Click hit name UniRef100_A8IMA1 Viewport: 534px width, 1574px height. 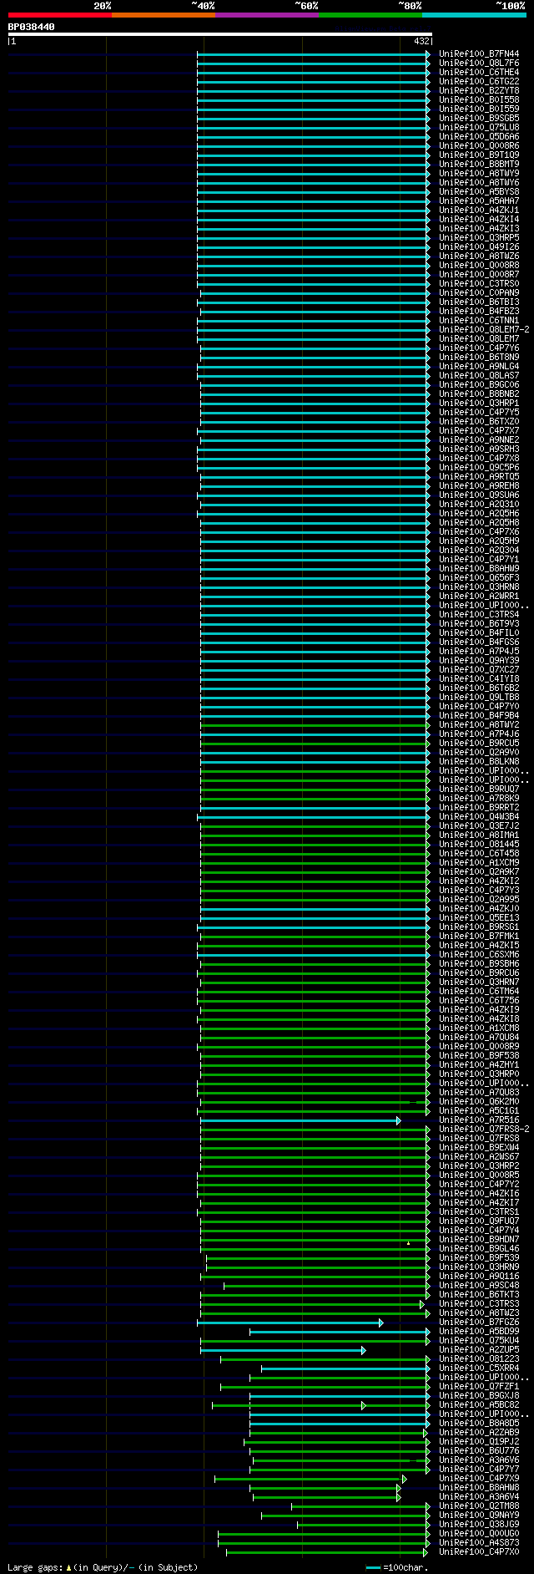[479, 835]
